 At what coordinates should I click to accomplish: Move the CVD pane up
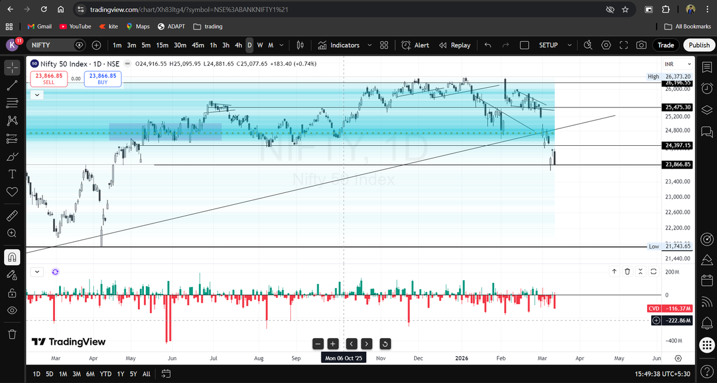(x=614, y=271)
